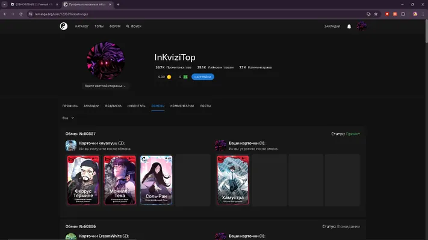Viewport: 428px width, 240px height.
Task: Click the search magnifier ПОИСК
Action: 134,26
